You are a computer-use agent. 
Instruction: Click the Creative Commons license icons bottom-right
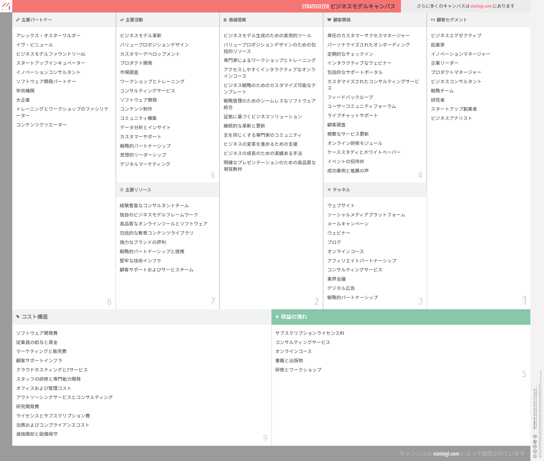[x=535, y=446]
